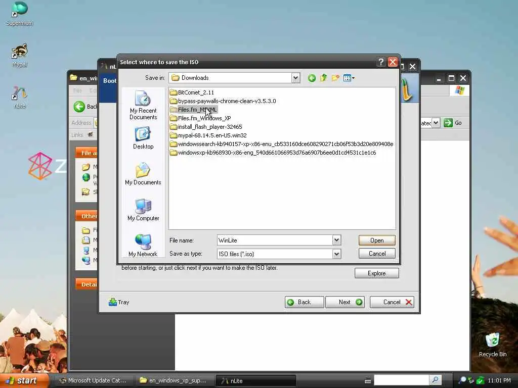Click the Open button in save dialog
This screenshot has width=518, height=388.
click(377, 240)
